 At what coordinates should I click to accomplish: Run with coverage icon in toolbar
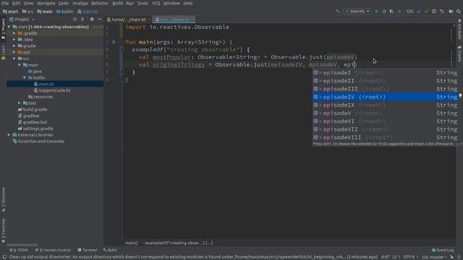coord(391,12)
